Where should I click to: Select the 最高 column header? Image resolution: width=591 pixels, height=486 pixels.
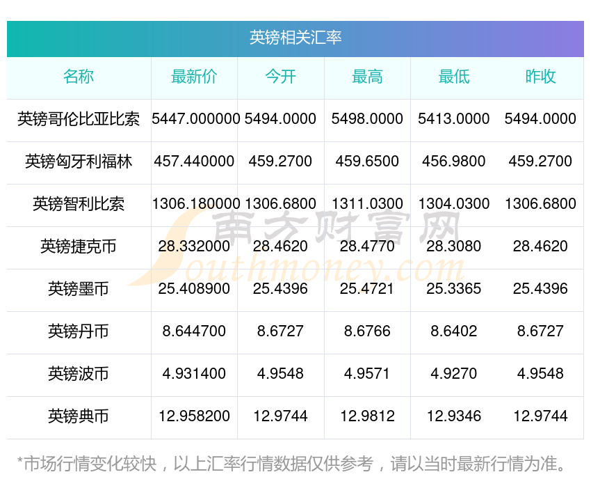point(367,77)
